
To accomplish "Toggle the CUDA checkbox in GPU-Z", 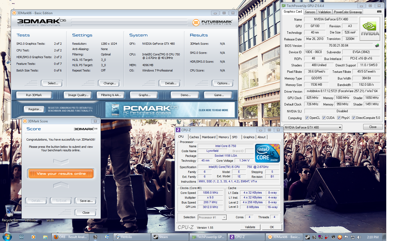I will [x=324, y=118].
